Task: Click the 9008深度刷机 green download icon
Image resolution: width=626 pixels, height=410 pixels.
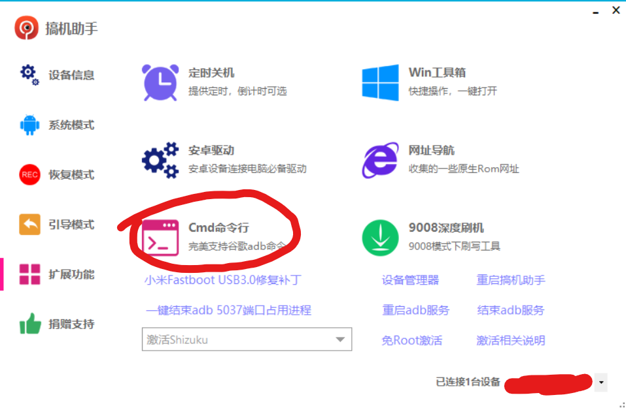Action: point(381,238)
